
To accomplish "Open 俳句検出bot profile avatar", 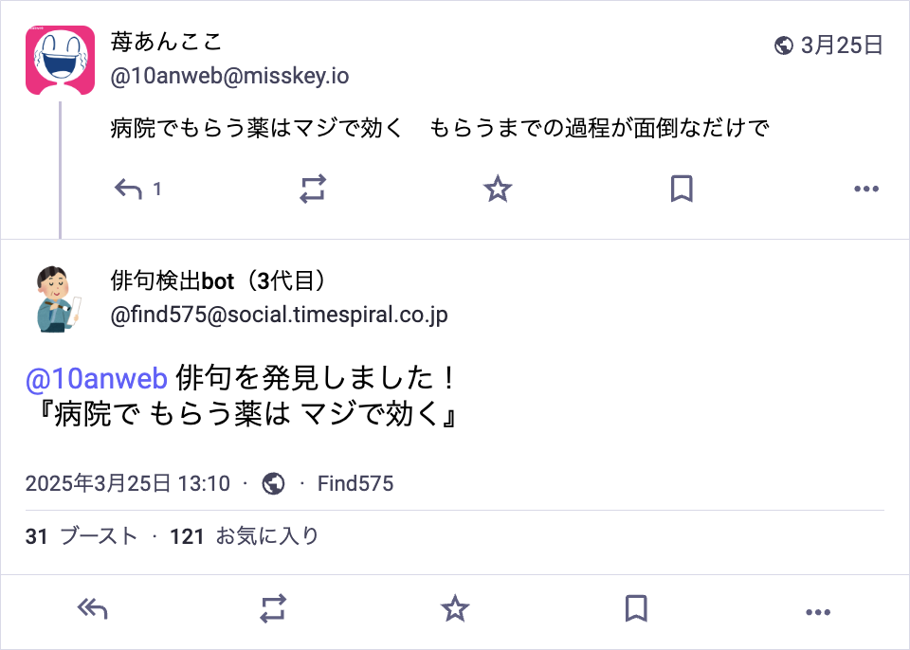I will pyautogui.click(x=60, y=298).
